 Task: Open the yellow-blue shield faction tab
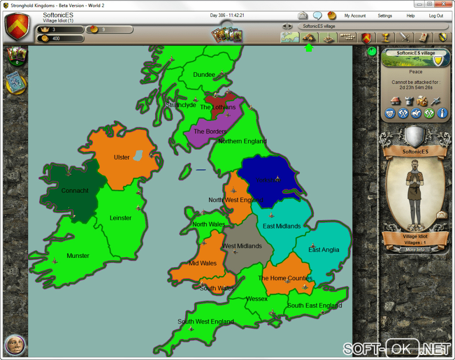[x=443, y=38]
